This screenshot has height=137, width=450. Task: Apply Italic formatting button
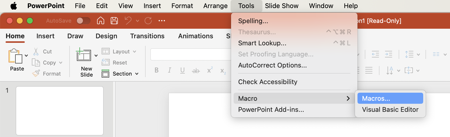click(169, 71)
